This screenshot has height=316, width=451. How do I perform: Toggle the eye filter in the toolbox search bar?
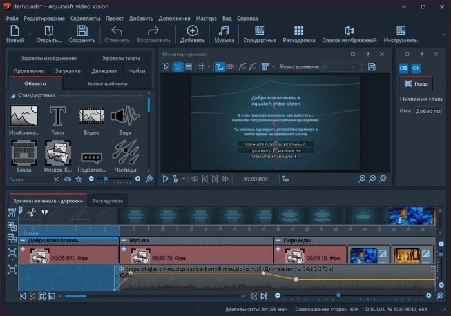point(68,179)
